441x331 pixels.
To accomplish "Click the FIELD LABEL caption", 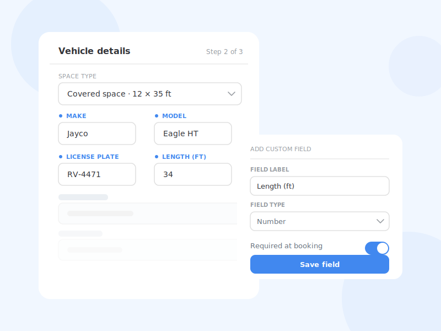I will coord(270,169).
